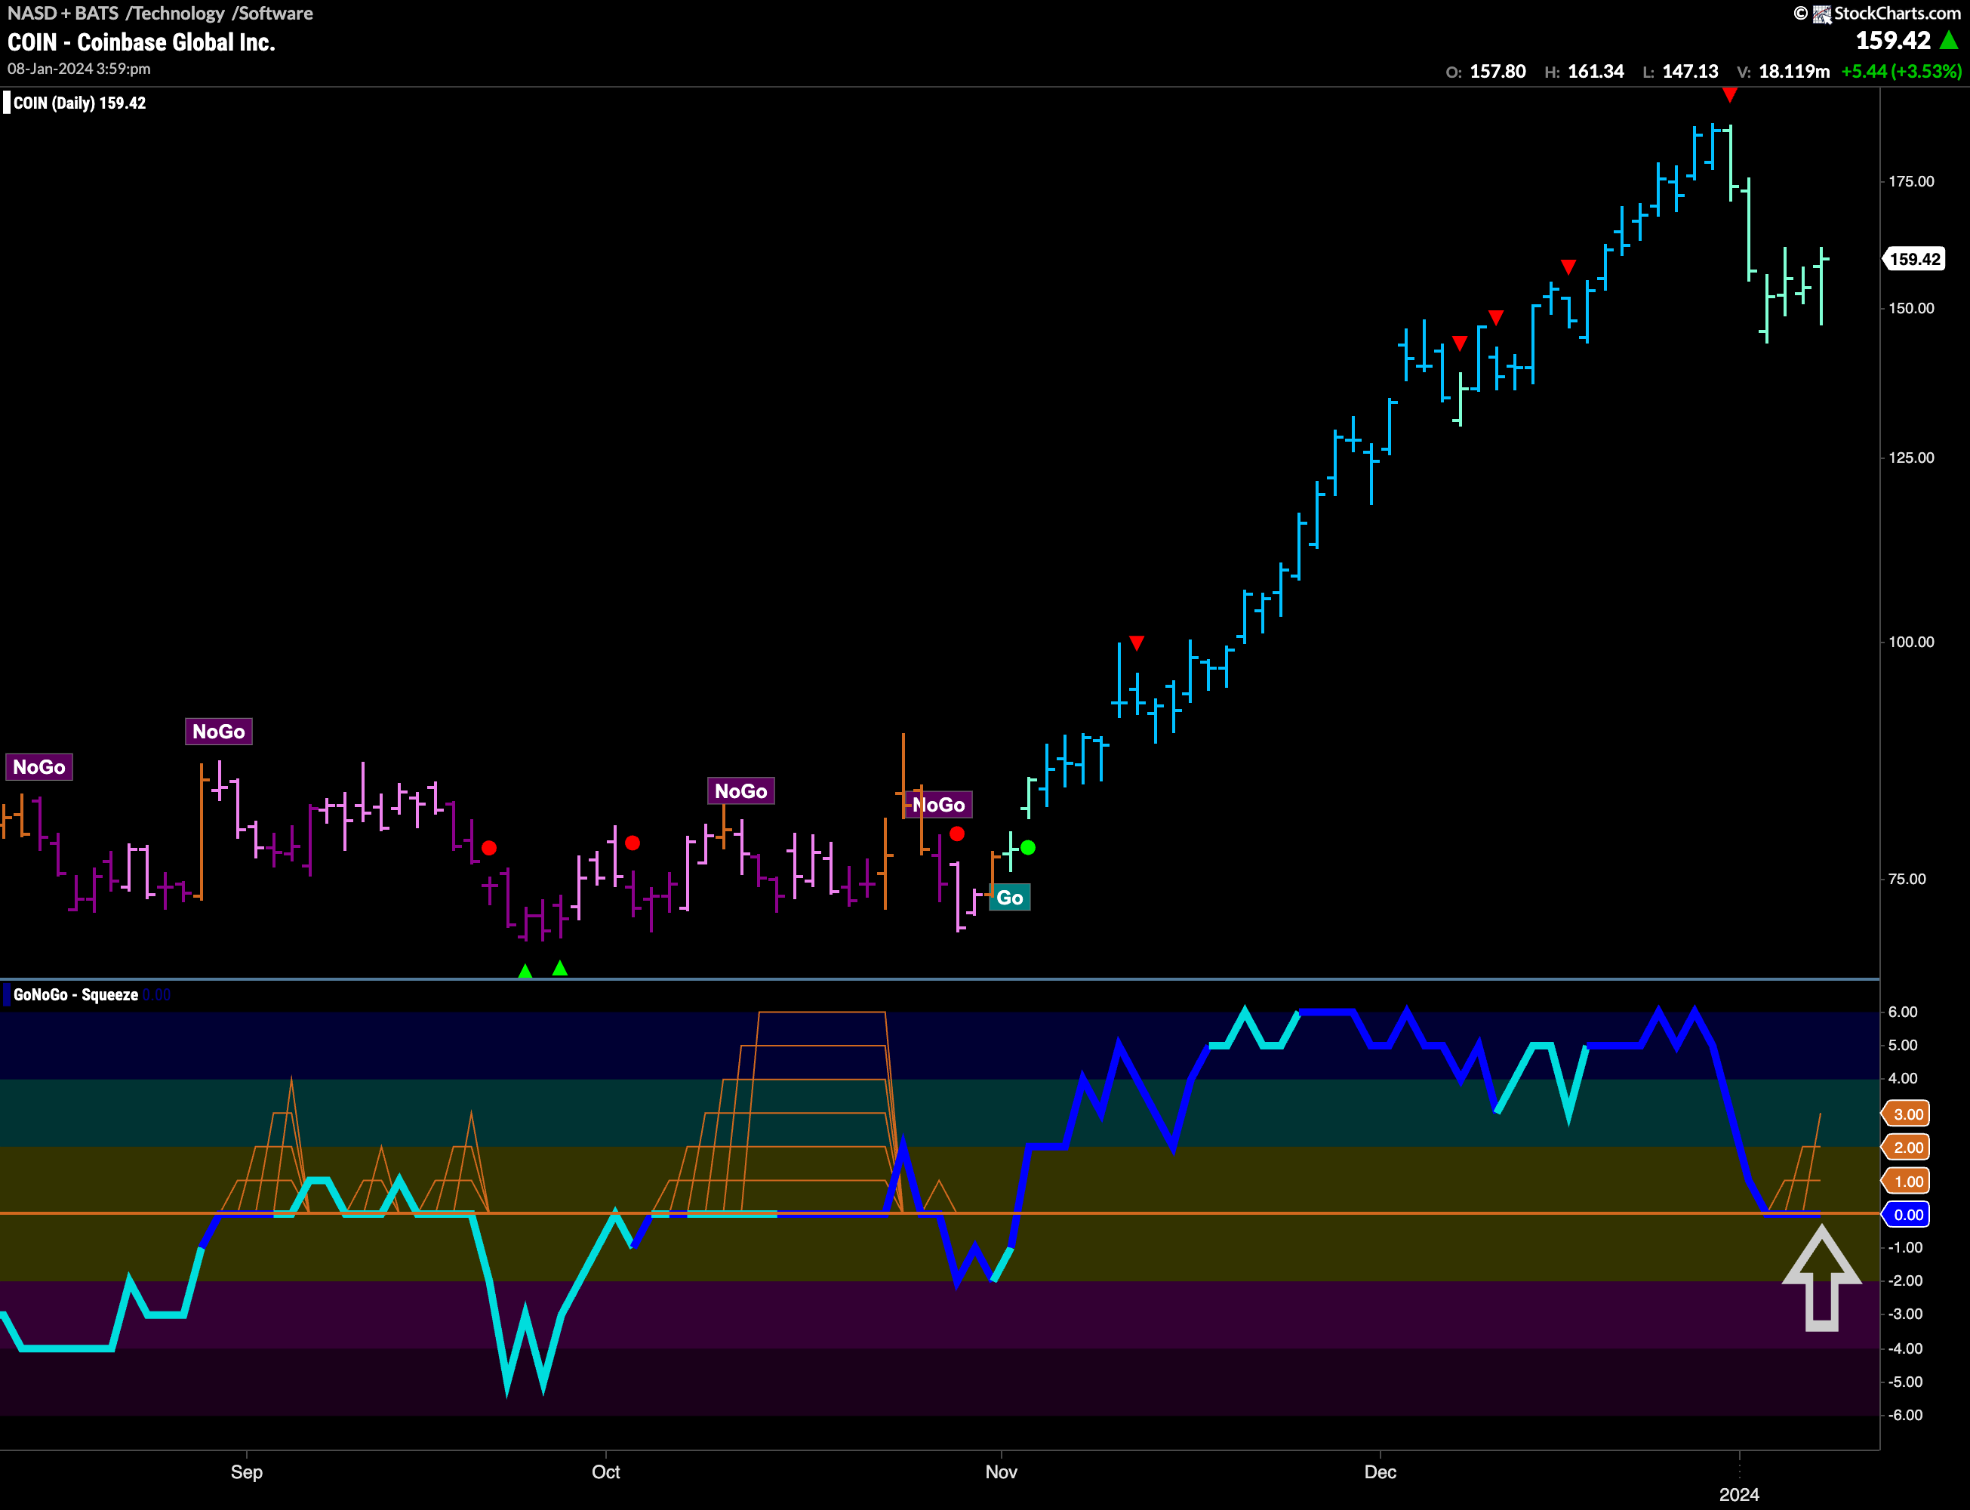The width and height of the screenshot is (1970, 1510).
Task: Click the 125.00 price axis label
Action: [1910, 458]
